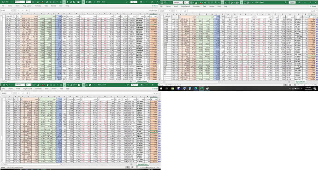
Task: Click formula bar input in bottom-left Excel window
Action: [93, 93]
